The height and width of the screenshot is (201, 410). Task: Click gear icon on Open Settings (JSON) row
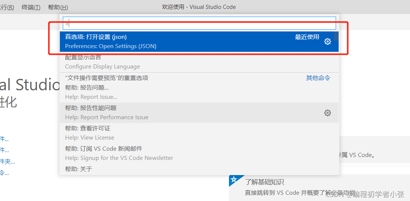tap(327, 41)
